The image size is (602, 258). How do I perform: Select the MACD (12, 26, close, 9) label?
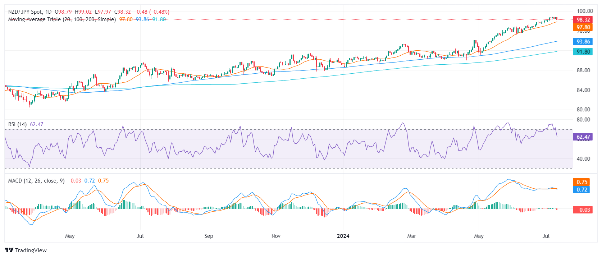click(x=36, y=181)
